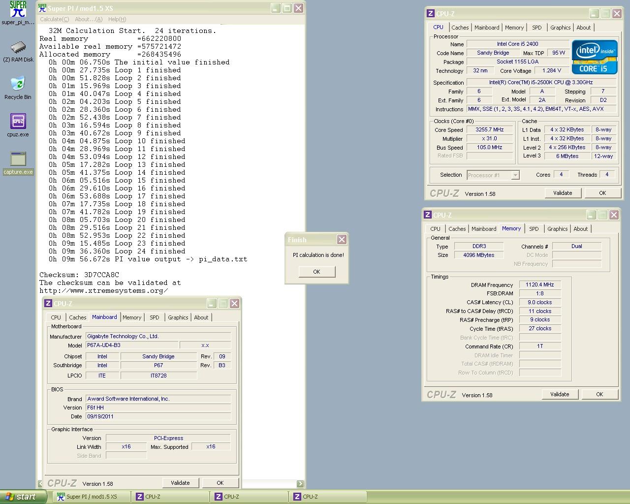Click the Super PI horizontal scrollbar left arrow
Image resolution: width=630 pixels, height=504 pixels.
[40, 484]
